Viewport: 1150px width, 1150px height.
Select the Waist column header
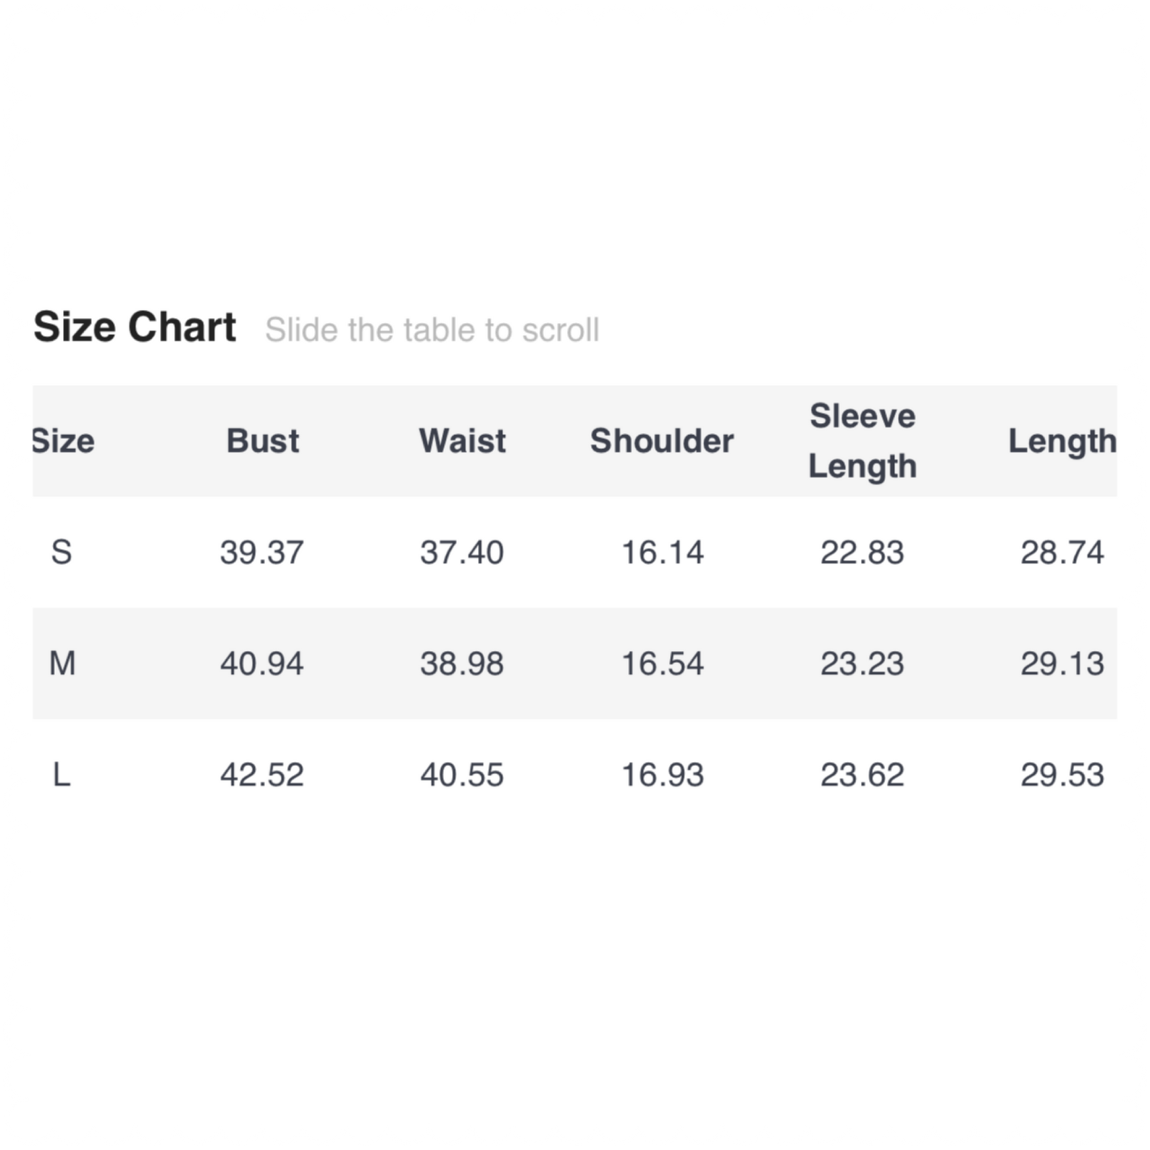(x=463, y=441)
